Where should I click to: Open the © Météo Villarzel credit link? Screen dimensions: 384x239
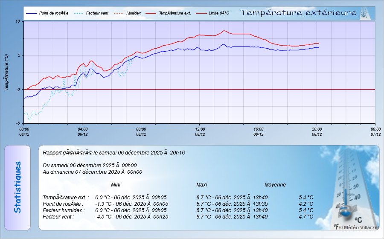pyautogui.click(x=358, y=227)
